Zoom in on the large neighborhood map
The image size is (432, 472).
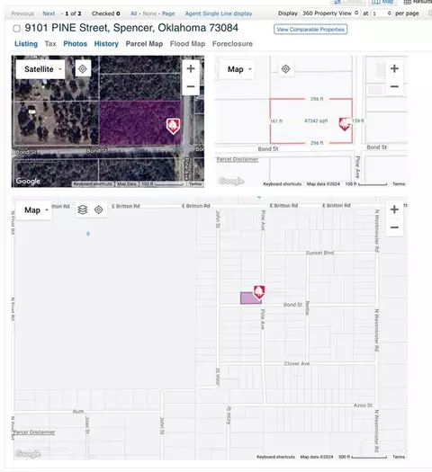coord(394,209)
